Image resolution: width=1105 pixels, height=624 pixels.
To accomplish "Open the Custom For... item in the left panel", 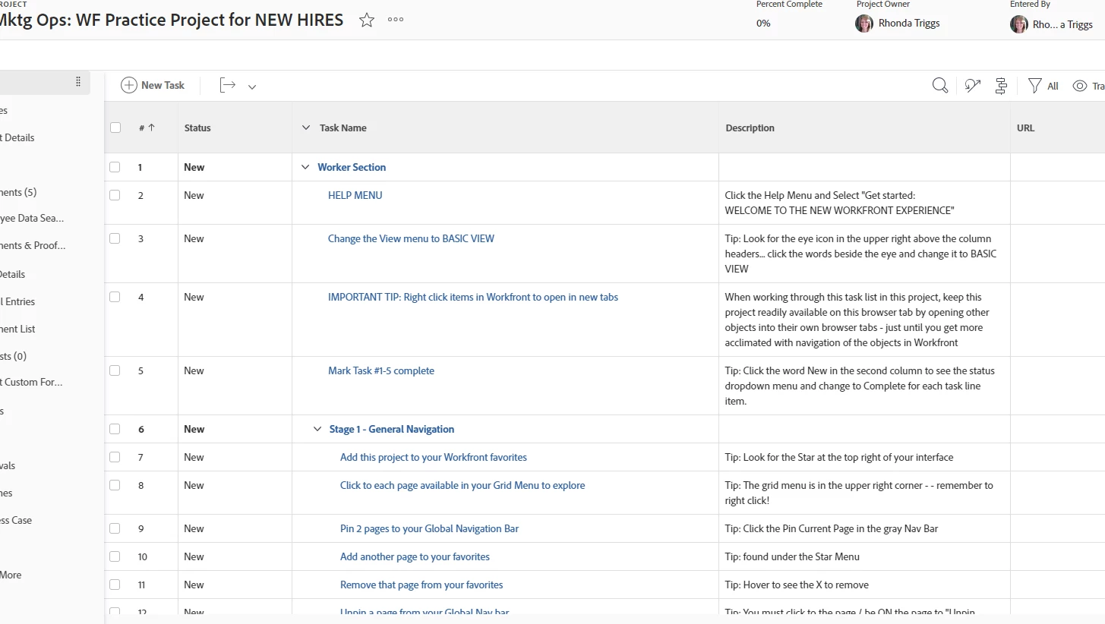I will (31, 382).
